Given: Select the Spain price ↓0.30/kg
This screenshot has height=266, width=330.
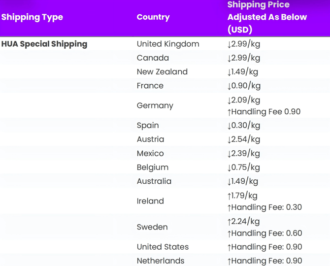Looking at the screenshot, I should tap(243, 126).
